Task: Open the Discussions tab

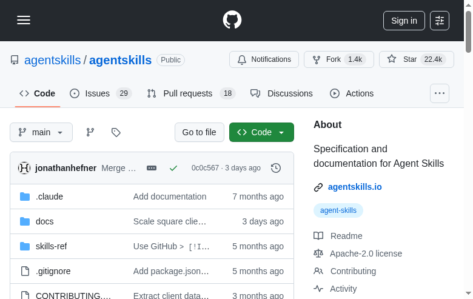Action: (281, 93)
